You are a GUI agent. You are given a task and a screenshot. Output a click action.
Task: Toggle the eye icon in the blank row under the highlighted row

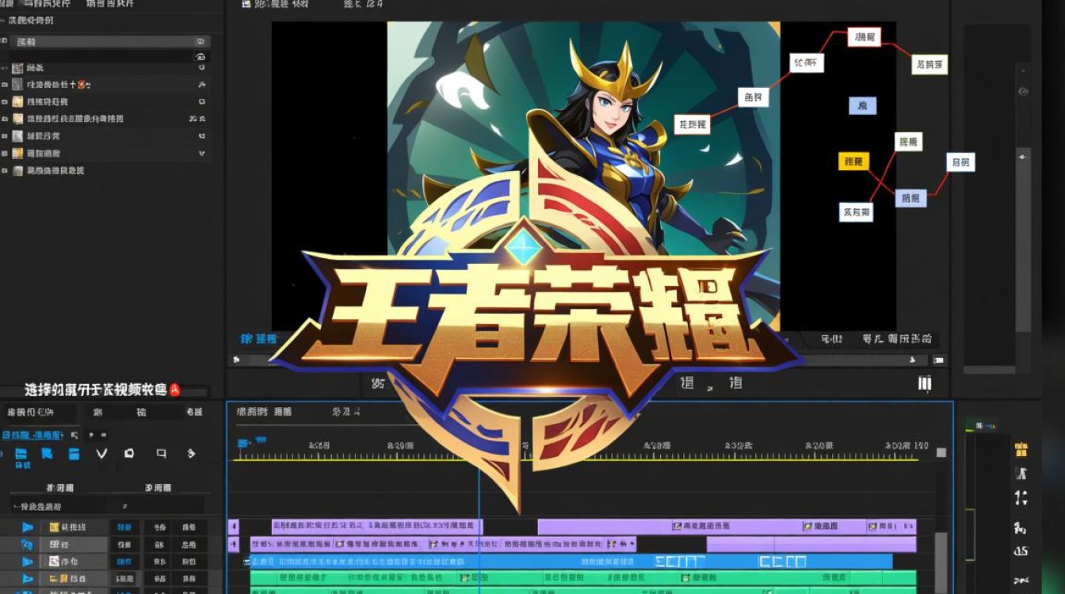point(200,57)
